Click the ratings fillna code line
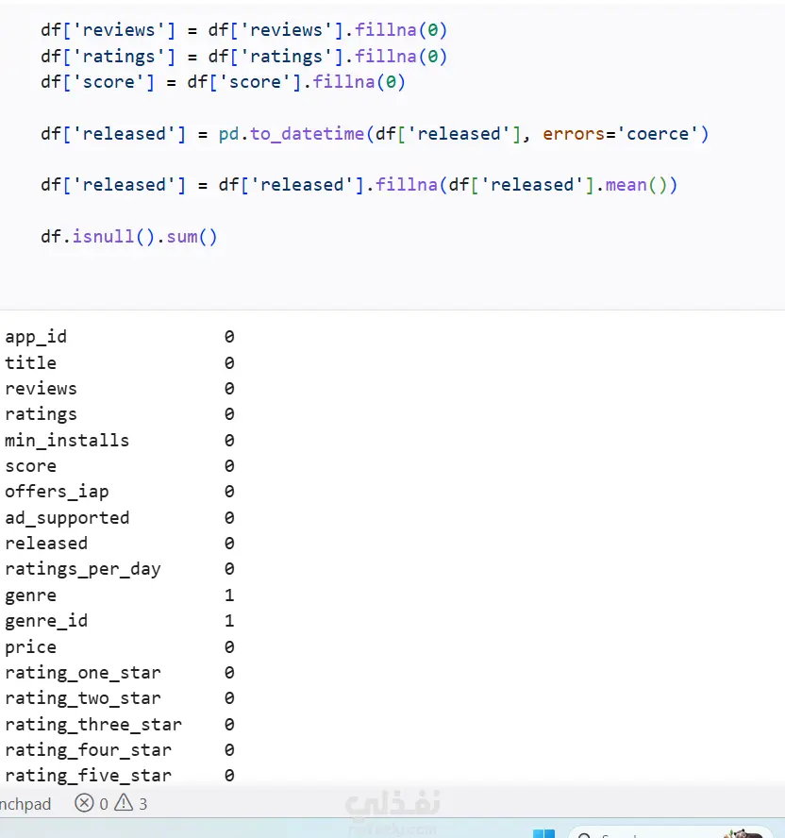This screenshot has height=838, width=785. 243,56
